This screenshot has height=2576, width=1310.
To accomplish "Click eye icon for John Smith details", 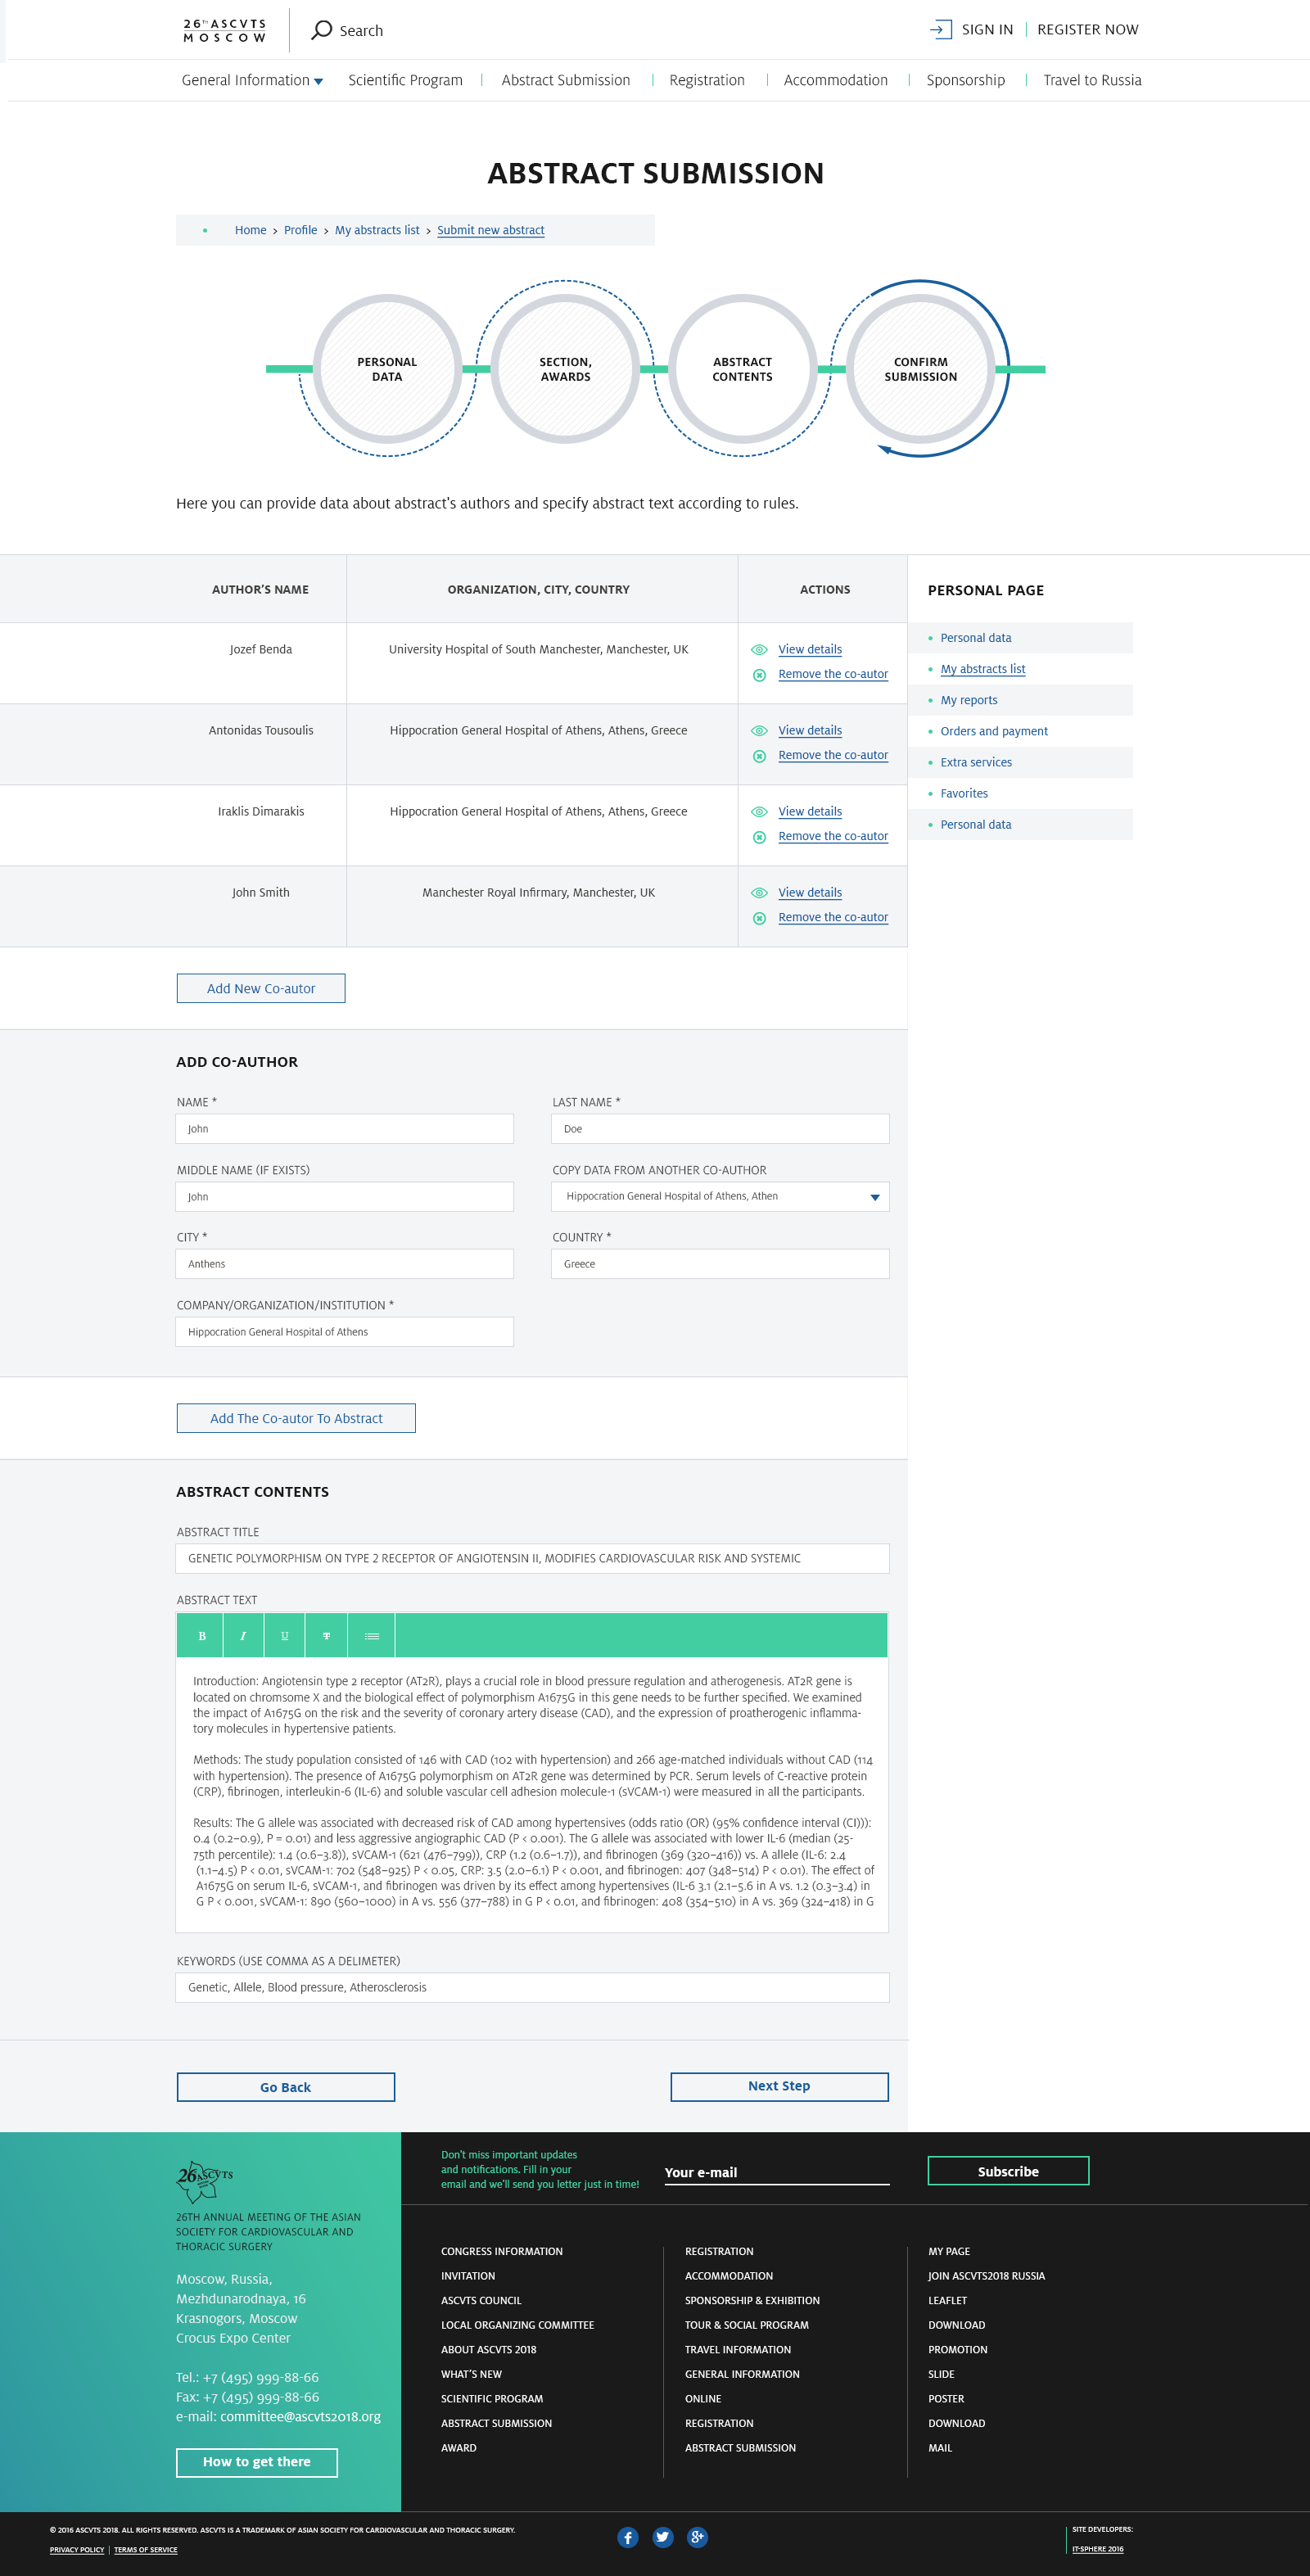I will [x=759, y=893].
